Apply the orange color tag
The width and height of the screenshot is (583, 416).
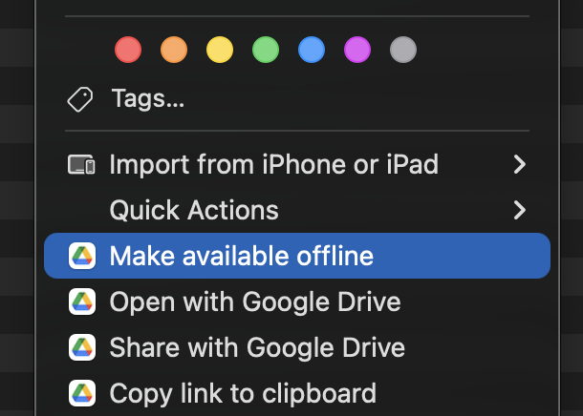pyautogui.click(x=174, y=49)
